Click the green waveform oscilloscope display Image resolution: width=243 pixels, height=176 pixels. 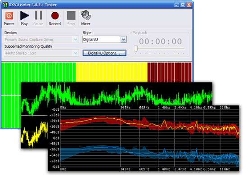[117, 94]
